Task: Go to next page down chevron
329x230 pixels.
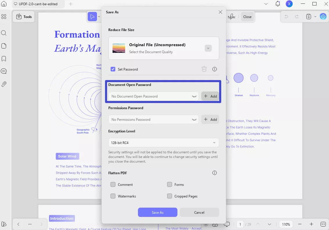Action: coord(269,224)
